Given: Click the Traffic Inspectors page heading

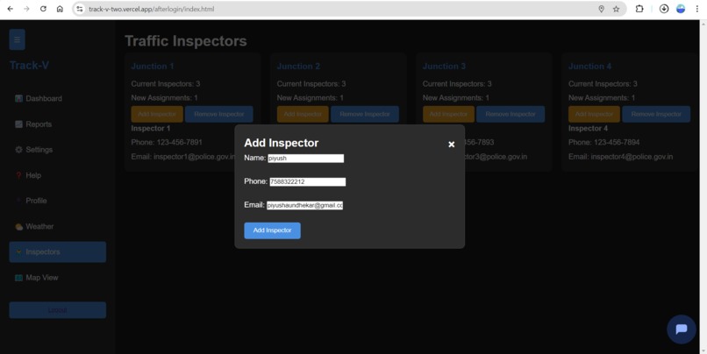Looking at the screenshot, I should pyautogui.click(x=186, y=41).
